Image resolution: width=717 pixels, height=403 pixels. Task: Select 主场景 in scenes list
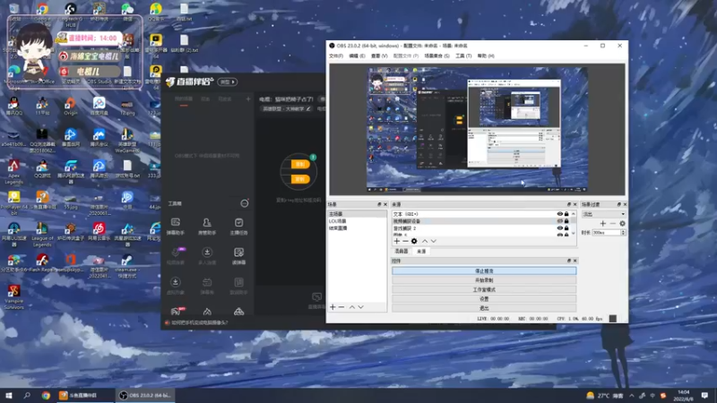[x=357, y=214]
